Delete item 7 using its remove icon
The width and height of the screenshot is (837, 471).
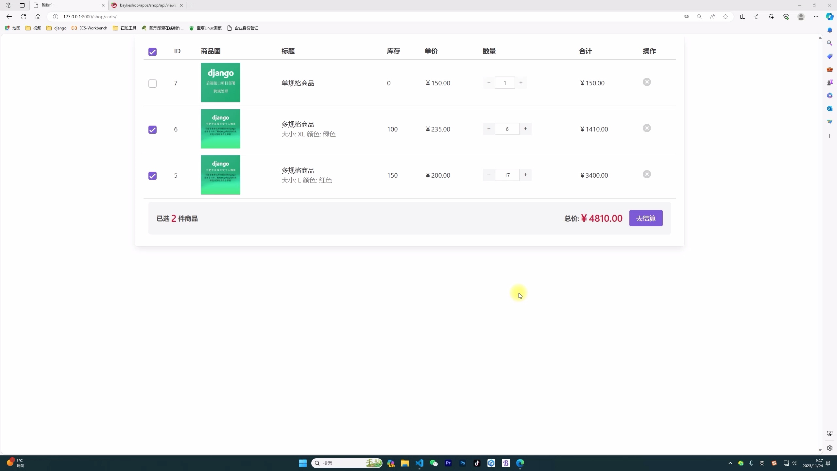pos(647,82)
